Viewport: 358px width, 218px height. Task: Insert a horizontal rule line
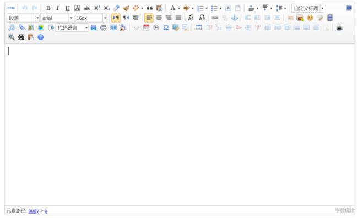[137, 27]
